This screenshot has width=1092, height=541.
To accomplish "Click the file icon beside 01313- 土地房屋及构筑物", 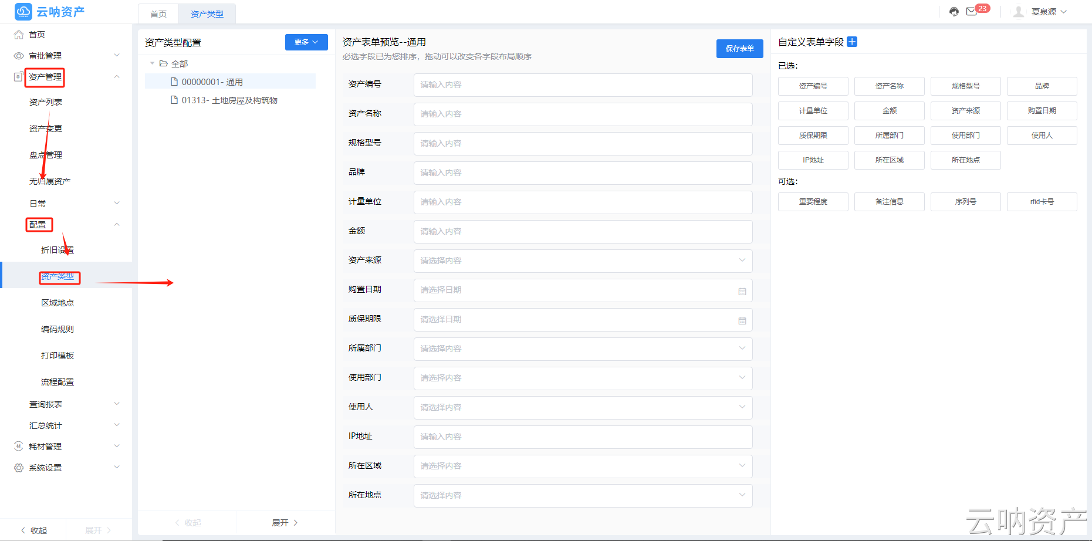I will pos(174,100).
